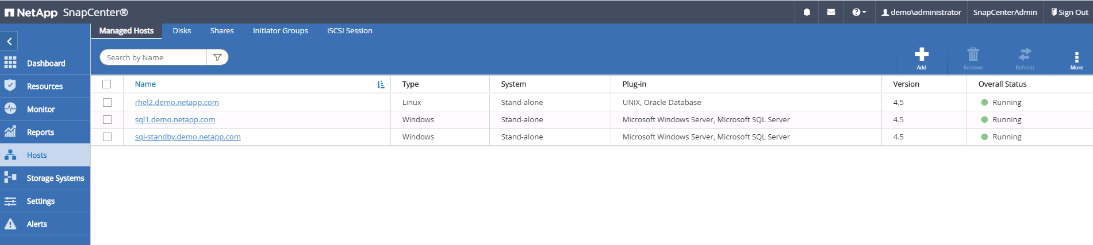This screenshot has width=1093, height=245.
Task: Open Dashboard from the sidebar
Action: coord(45,63)
